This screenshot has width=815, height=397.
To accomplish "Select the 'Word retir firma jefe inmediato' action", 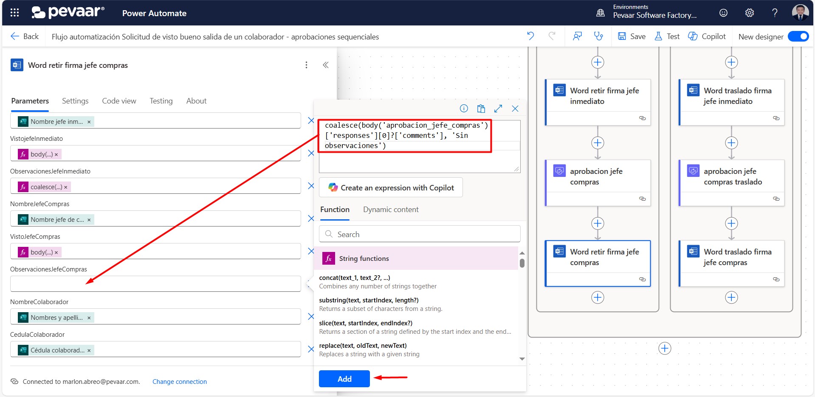I will point(598,102).
